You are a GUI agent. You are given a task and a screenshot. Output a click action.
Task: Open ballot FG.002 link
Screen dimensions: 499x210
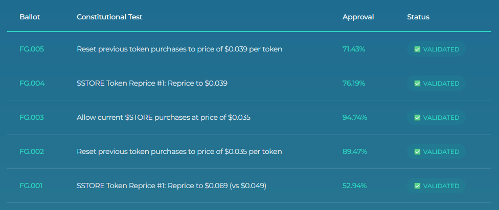[32, 151]
